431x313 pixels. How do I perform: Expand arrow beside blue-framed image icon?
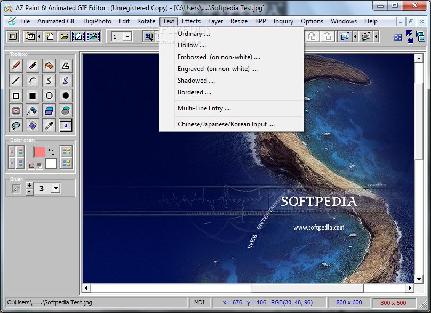tap(355, 36)
